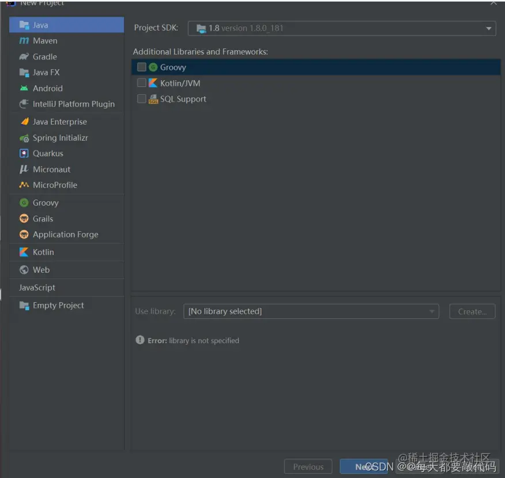Click '1.8 version 1.8.0_181' SDK text

coord(246,28)
